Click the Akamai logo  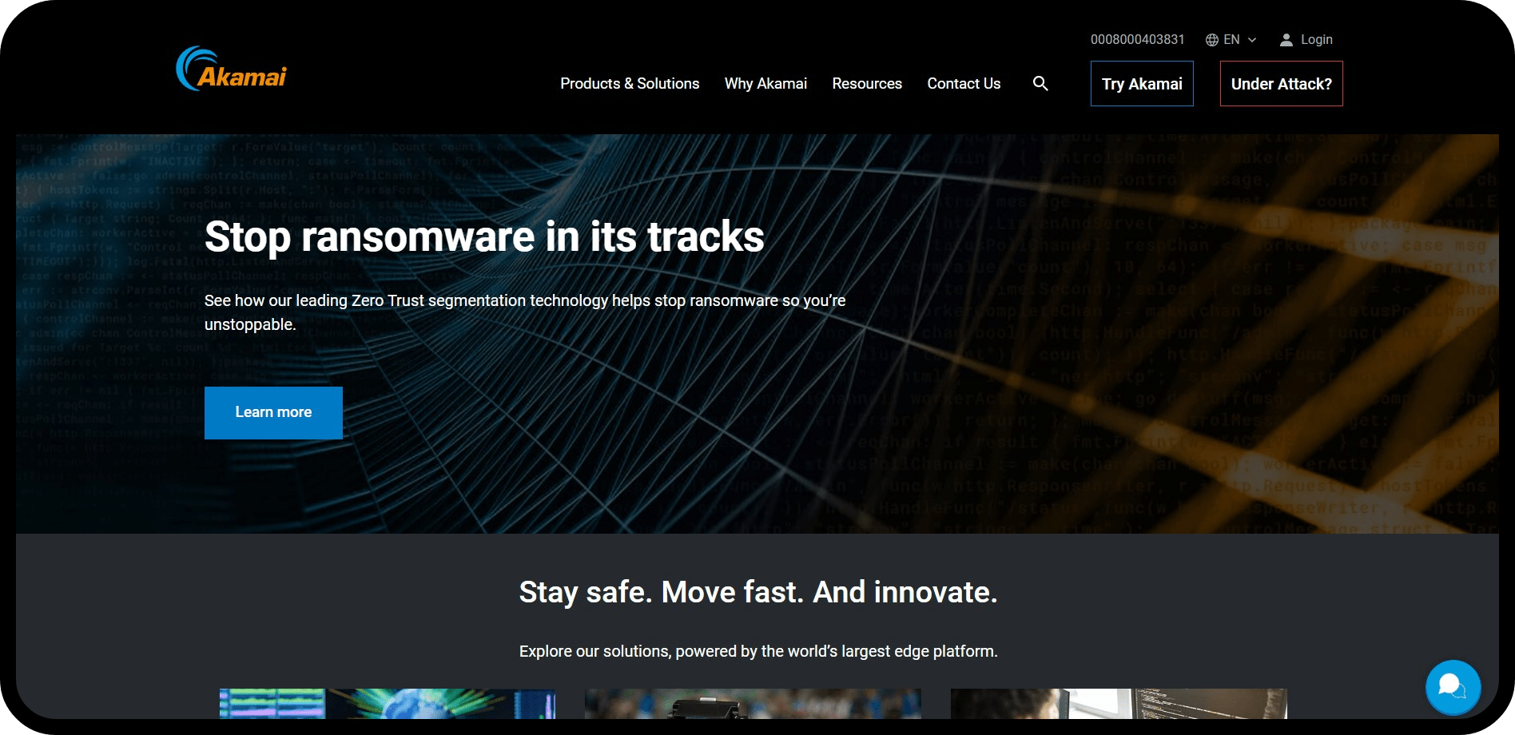click(231, 70)
